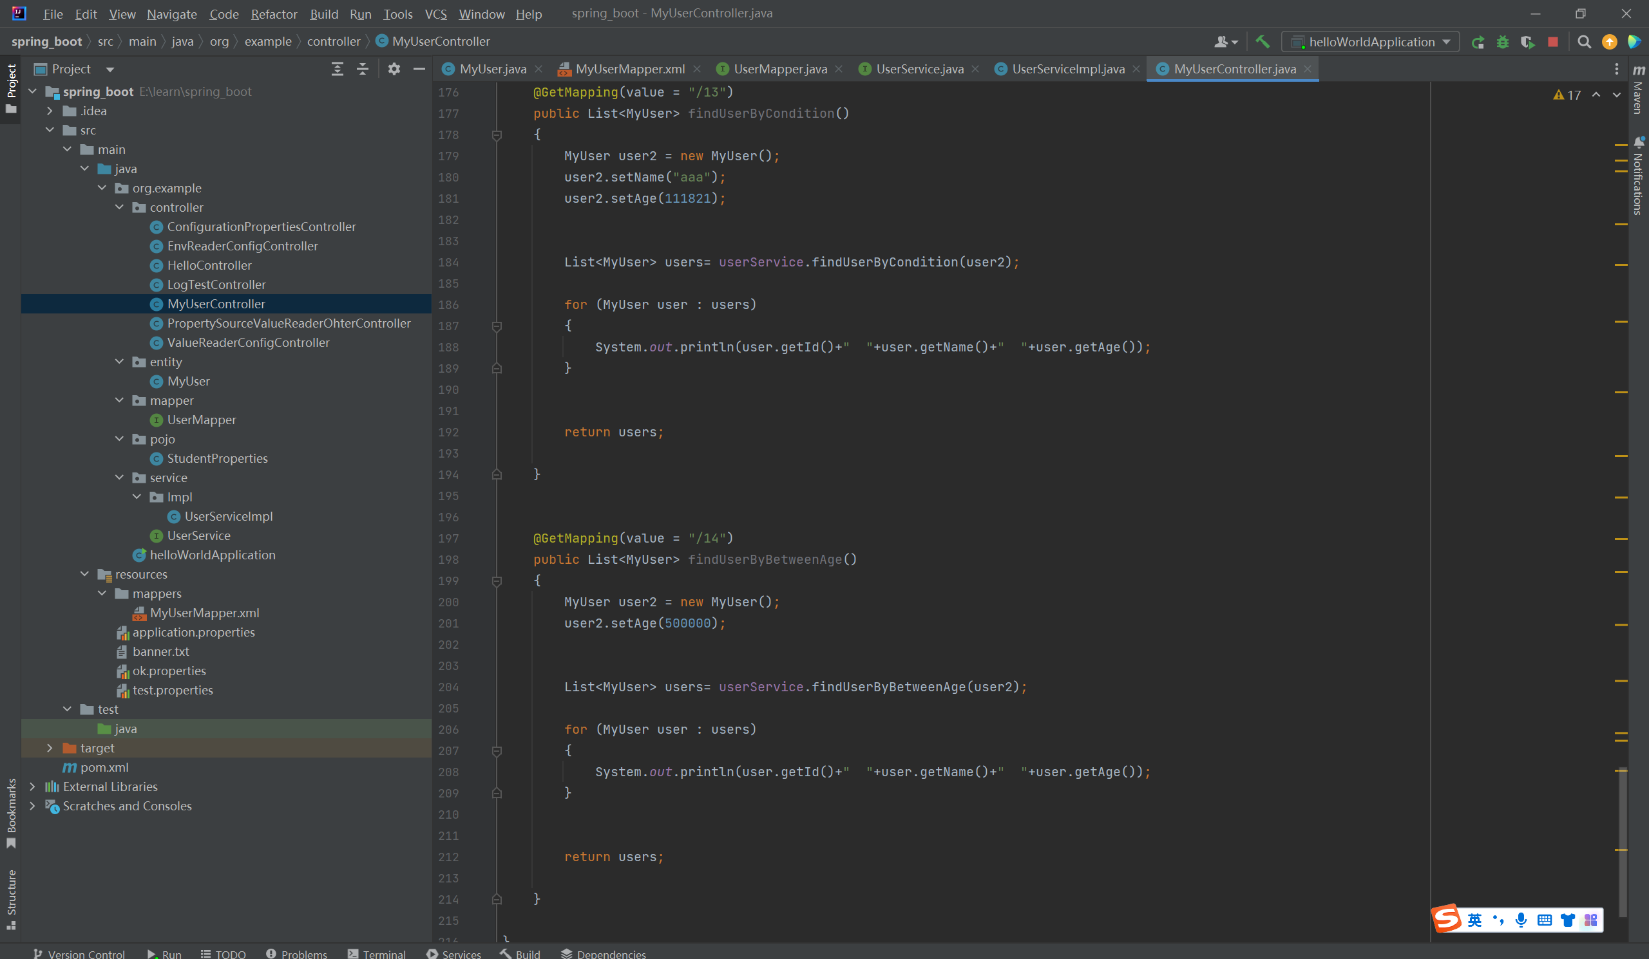Viewport: 1649px width, 959px height.
Task: Collapse the controller package
Action: coord(120,207)
